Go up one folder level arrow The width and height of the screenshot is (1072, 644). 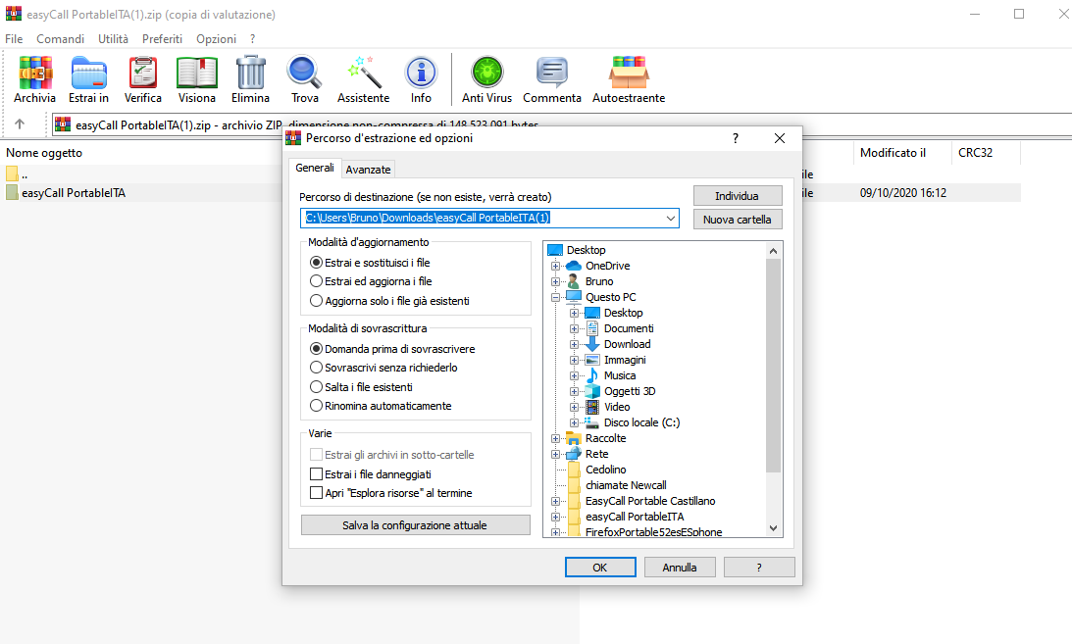pyautogui.click(x=20, y=124)
